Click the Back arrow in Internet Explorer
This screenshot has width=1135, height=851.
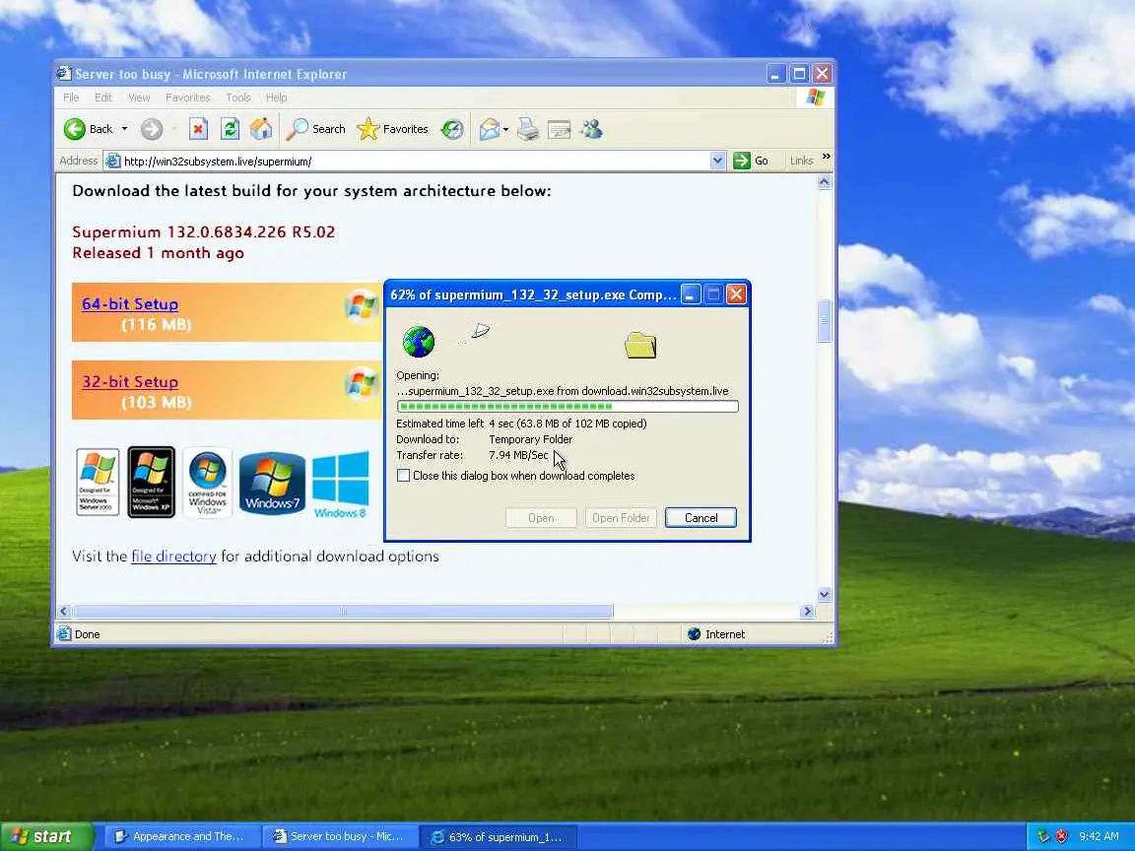tap(74, 129)
